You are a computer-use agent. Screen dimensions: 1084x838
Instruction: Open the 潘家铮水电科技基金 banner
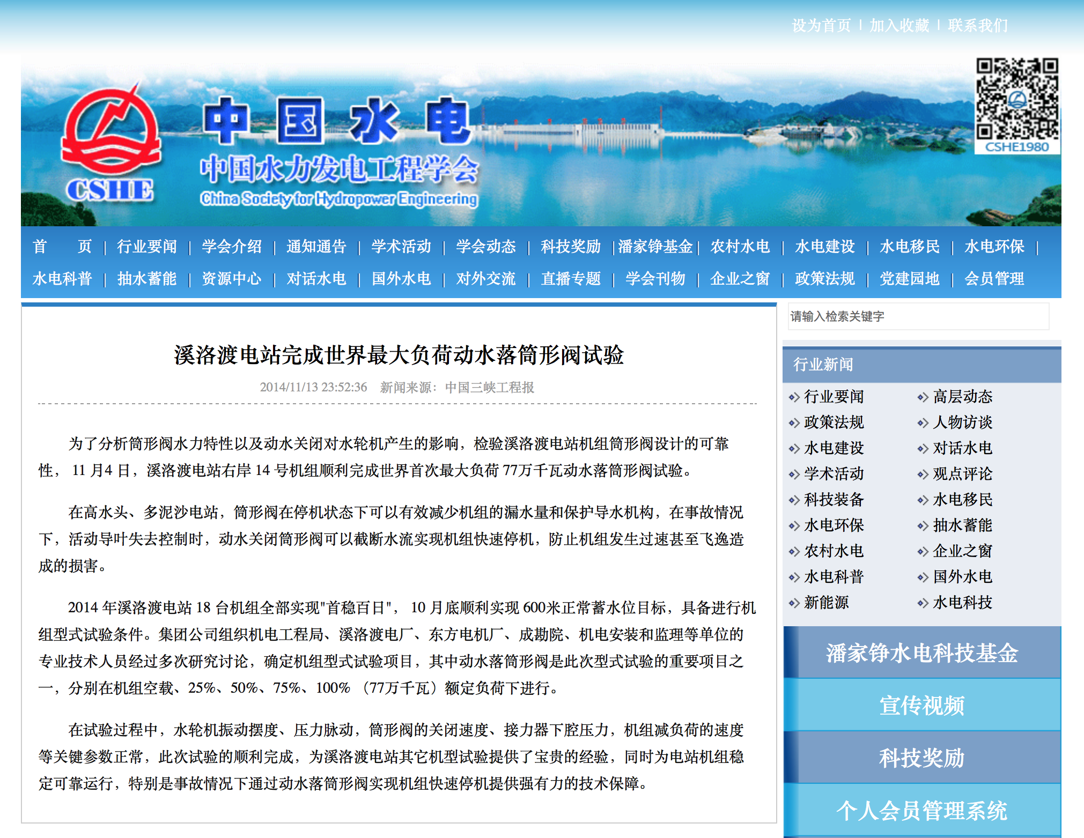[921, 653]
